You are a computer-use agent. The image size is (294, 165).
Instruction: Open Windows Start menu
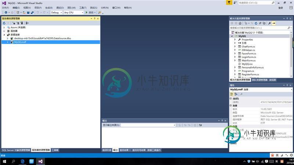click(4, 161)
